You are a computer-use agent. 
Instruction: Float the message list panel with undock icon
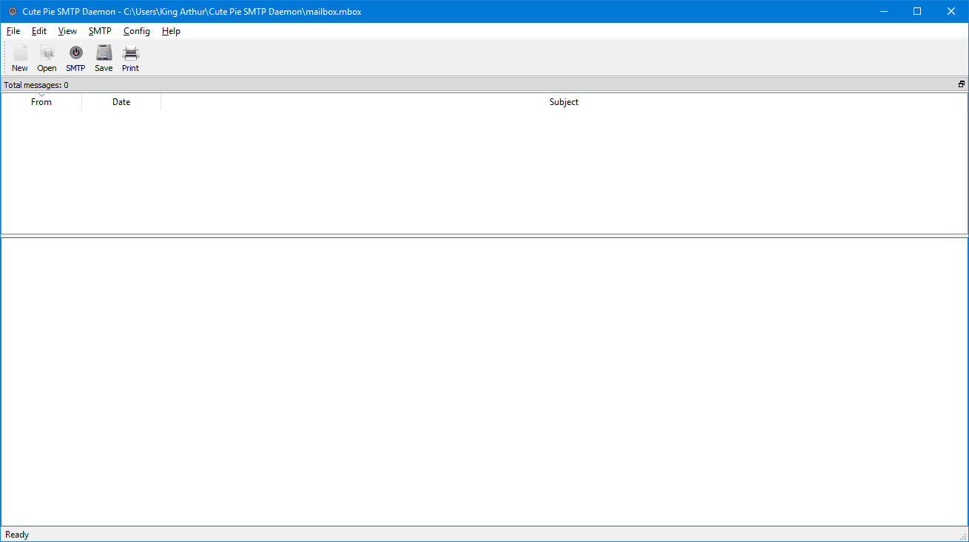pos(962,85)
